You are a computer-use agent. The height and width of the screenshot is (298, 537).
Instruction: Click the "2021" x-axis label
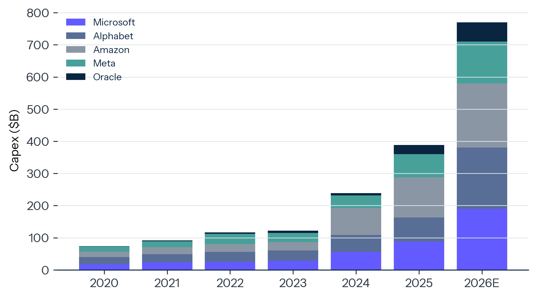(x=167, y=283)
